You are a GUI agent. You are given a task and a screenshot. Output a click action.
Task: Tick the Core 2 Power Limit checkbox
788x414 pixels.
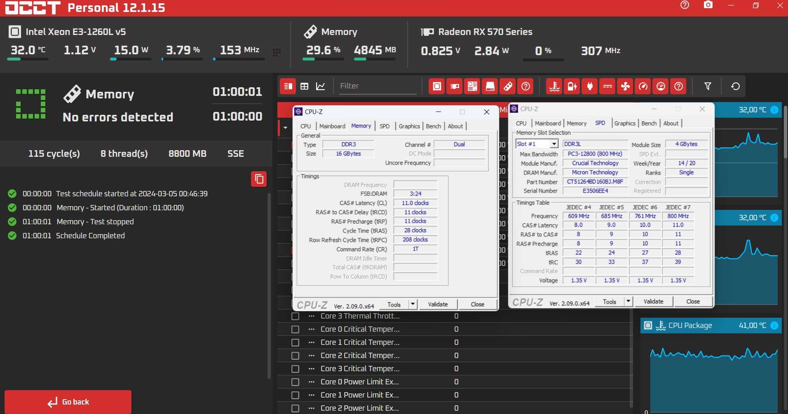[x=295, y=408]
